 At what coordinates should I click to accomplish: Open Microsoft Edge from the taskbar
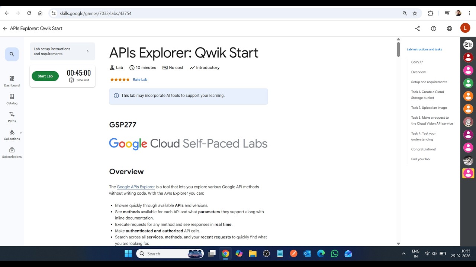(x=321, y=254)
